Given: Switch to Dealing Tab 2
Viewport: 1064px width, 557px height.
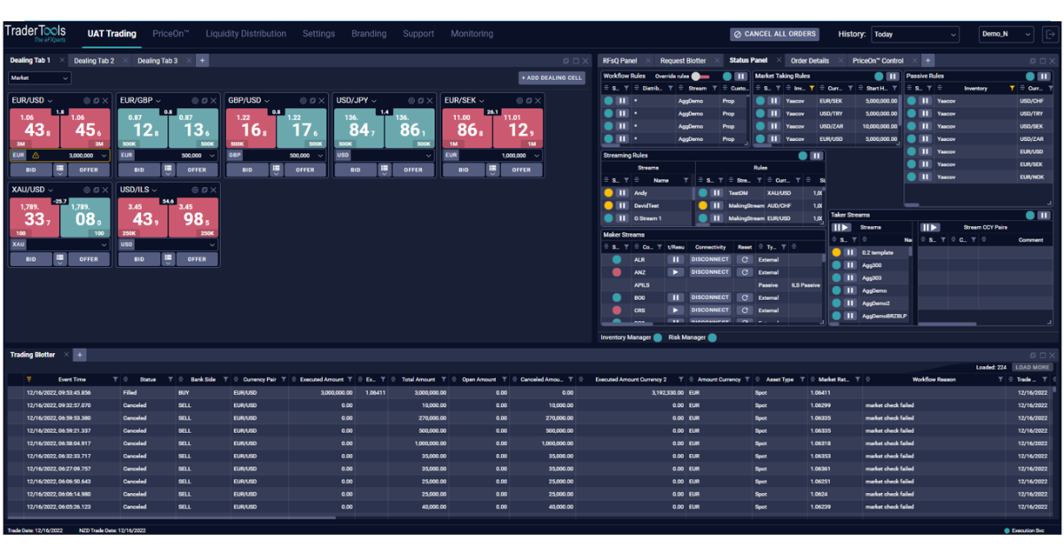Looking at the screenshot, I should point(94,60).
